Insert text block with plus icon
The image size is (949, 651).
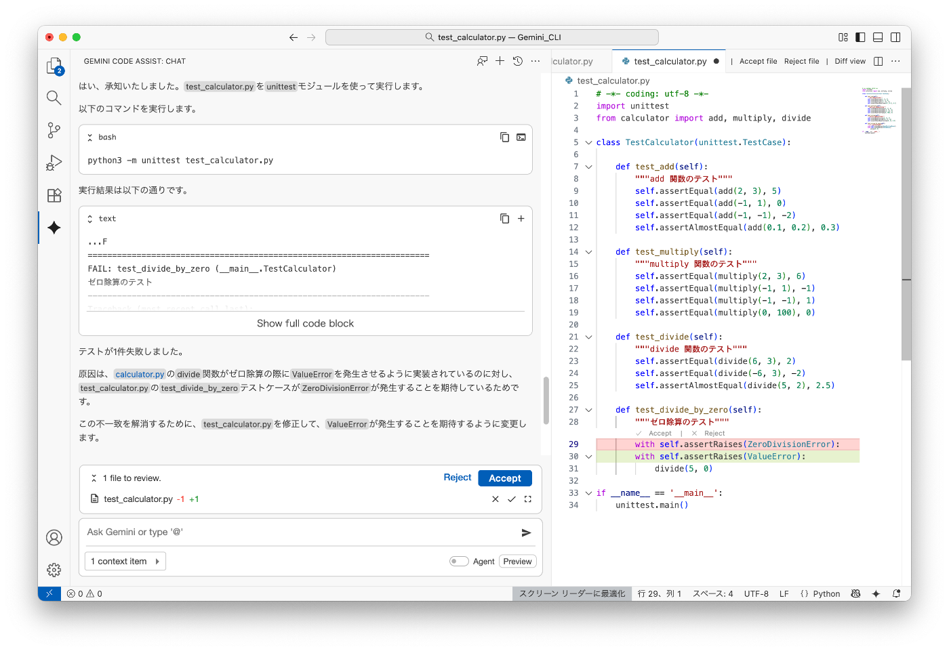point(521,218)
